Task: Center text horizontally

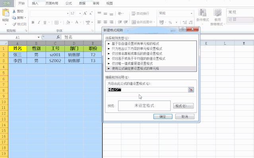Action: [x=105, y=22]
